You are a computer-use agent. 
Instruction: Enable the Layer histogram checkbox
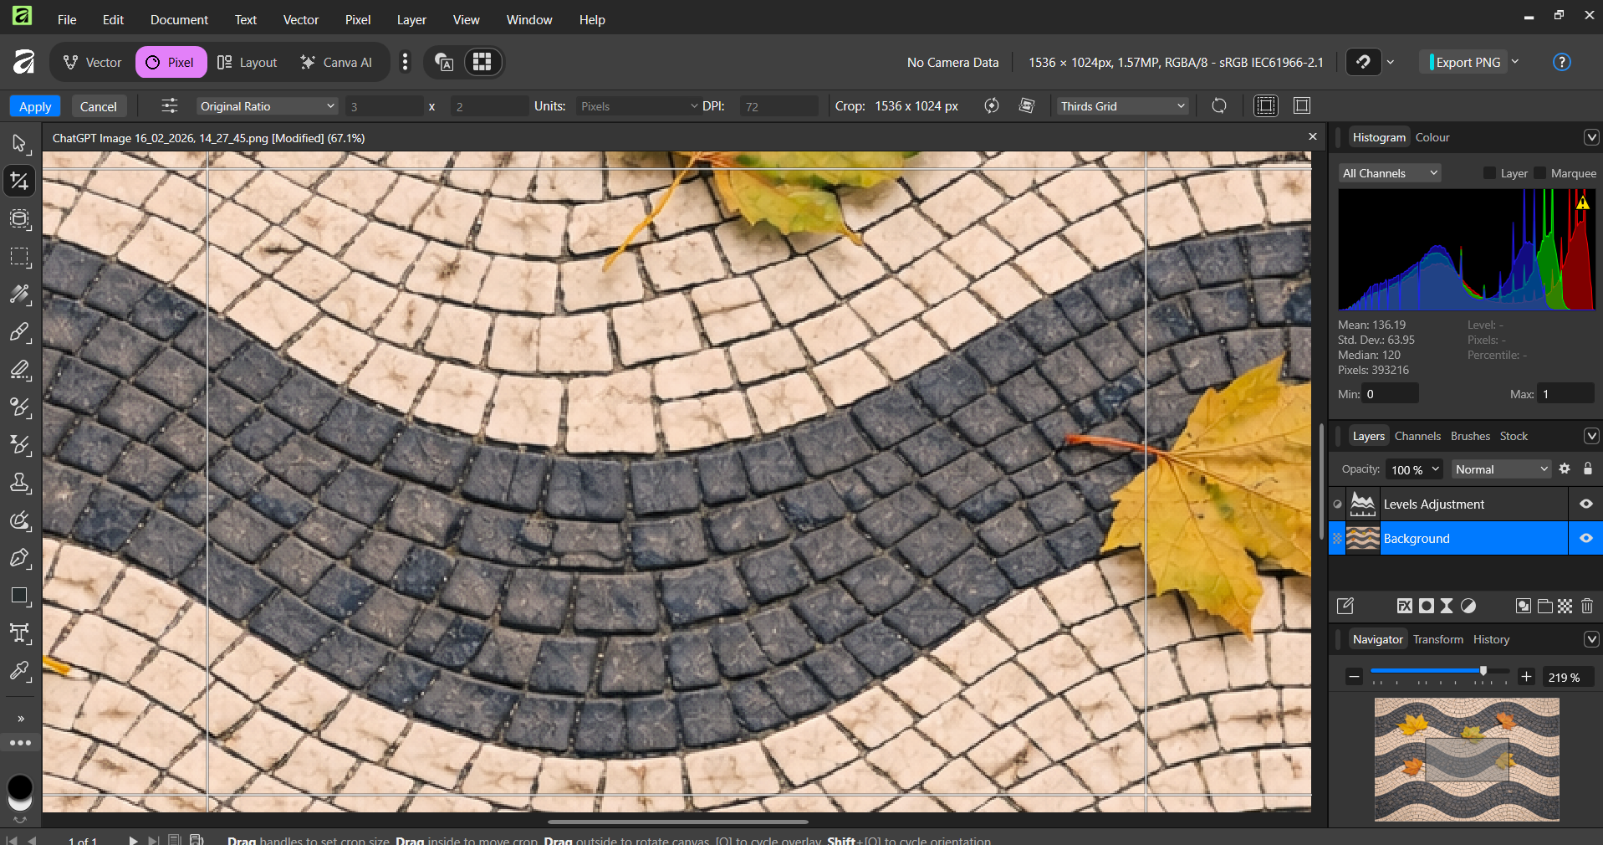coord(1489,173)
